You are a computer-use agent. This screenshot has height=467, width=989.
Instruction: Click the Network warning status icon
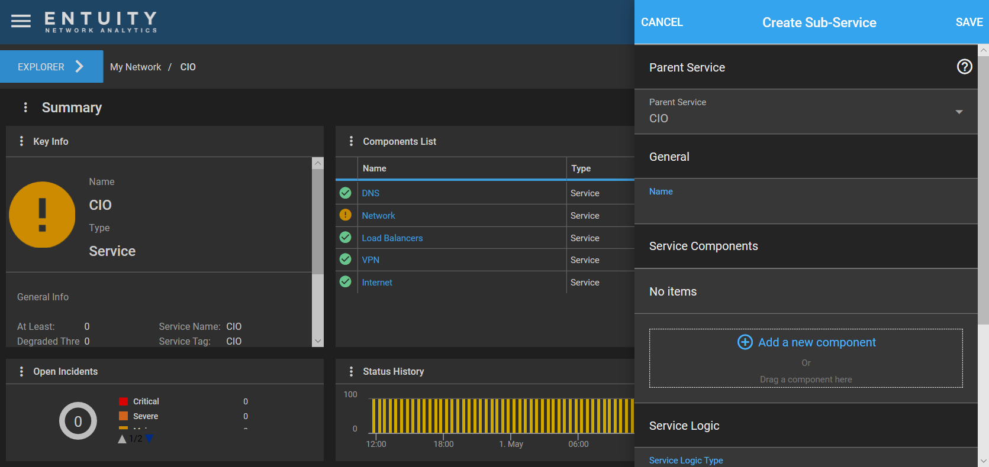point(346,215)
